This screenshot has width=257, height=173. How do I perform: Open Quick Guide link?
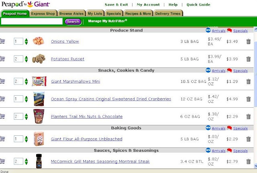point(198,4)
